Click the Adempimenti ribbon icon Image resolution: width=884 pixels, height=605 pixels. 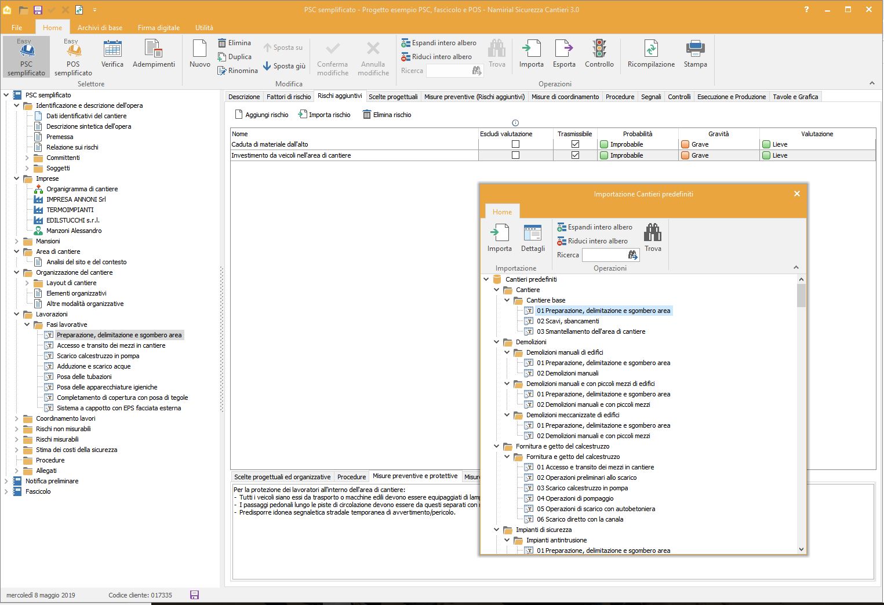pos(154,54)
